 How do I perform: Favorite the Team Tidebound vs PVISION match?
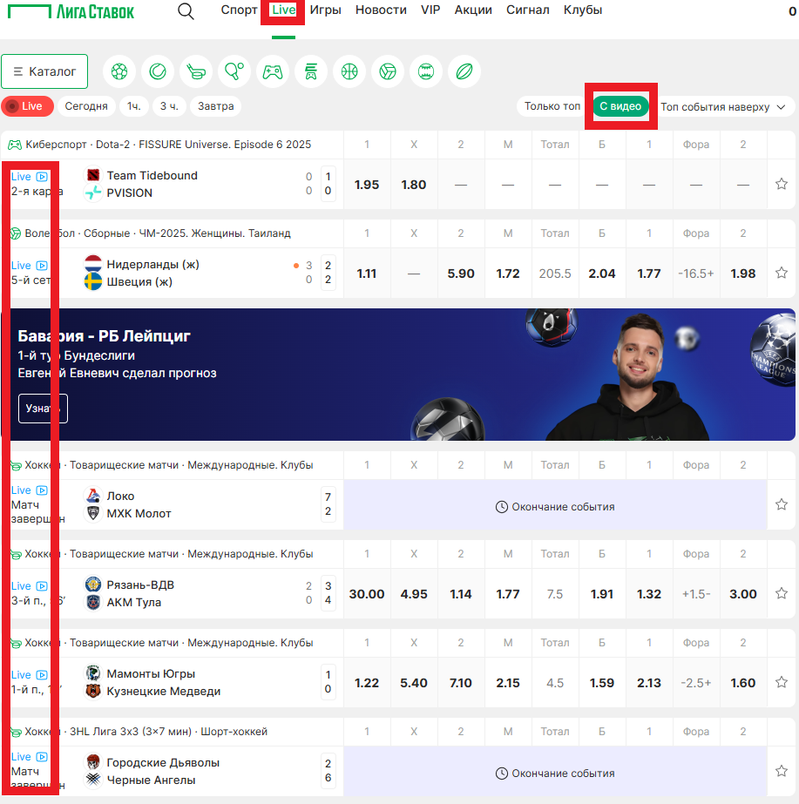click(x=781, y=184)
